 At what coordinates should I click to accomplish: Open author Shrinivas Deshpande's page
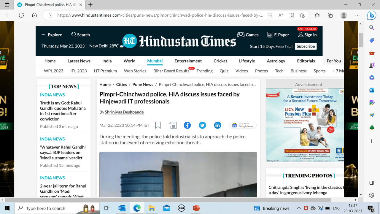[124, 112]
